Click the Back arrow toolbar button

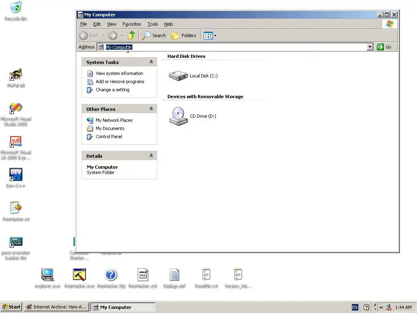click(89, 35)
